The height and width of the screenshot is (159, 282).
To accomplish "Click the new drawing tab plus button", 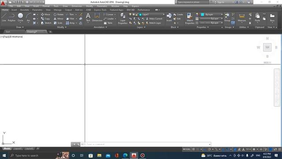I will 50,32.
